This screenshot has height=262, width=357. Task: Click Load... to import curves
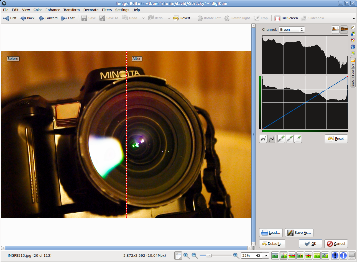click(271, 233)
